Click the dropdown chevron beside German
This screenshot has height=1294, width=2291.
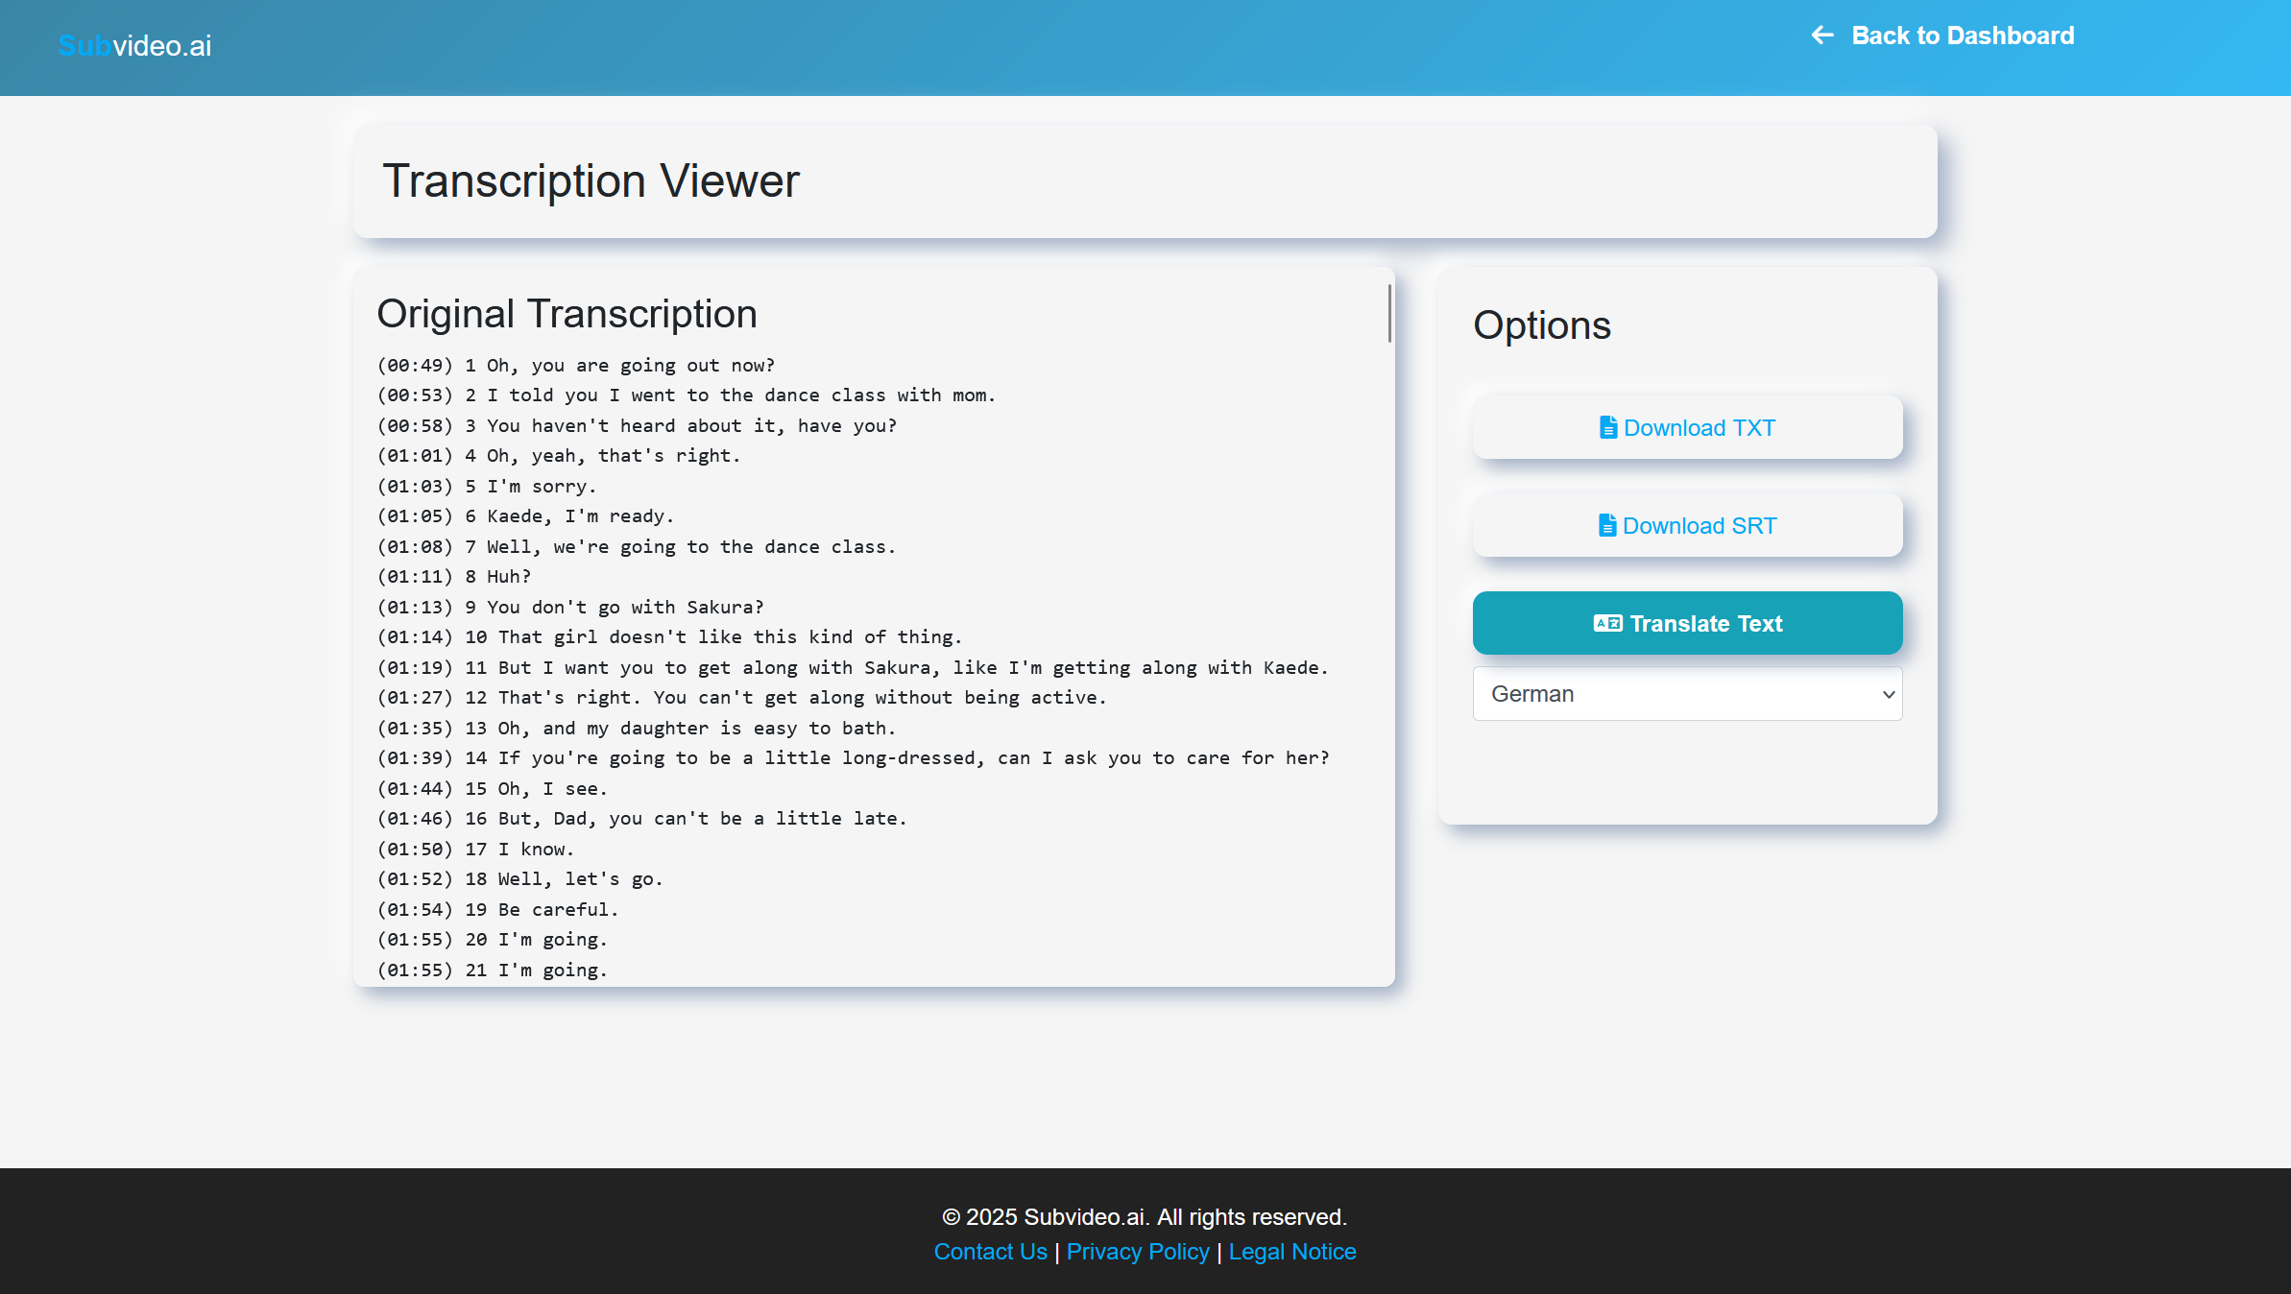click(x=1888, y=694)
